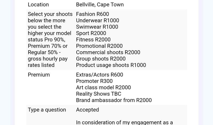Click the Type a question label
This screenshot has width=213, height=125.
47,110
